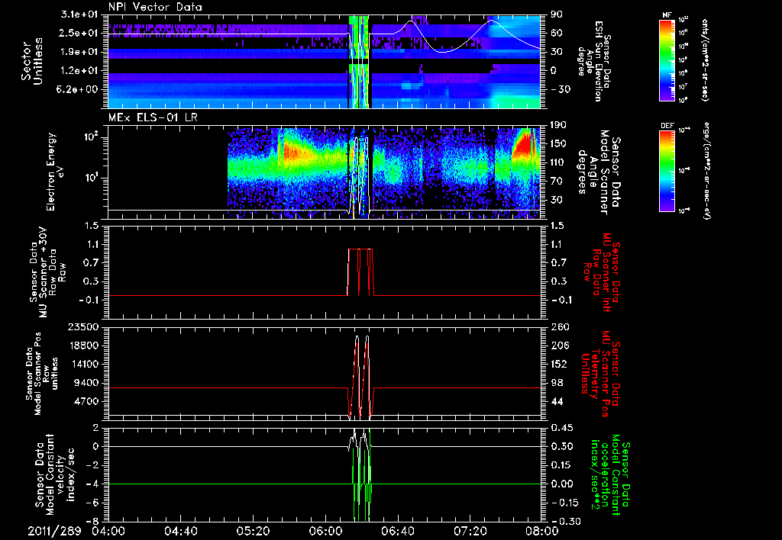This screenshot has width=782, height=540.
Task: Click the "04:40" time tick label
Action: pos(180,531)
